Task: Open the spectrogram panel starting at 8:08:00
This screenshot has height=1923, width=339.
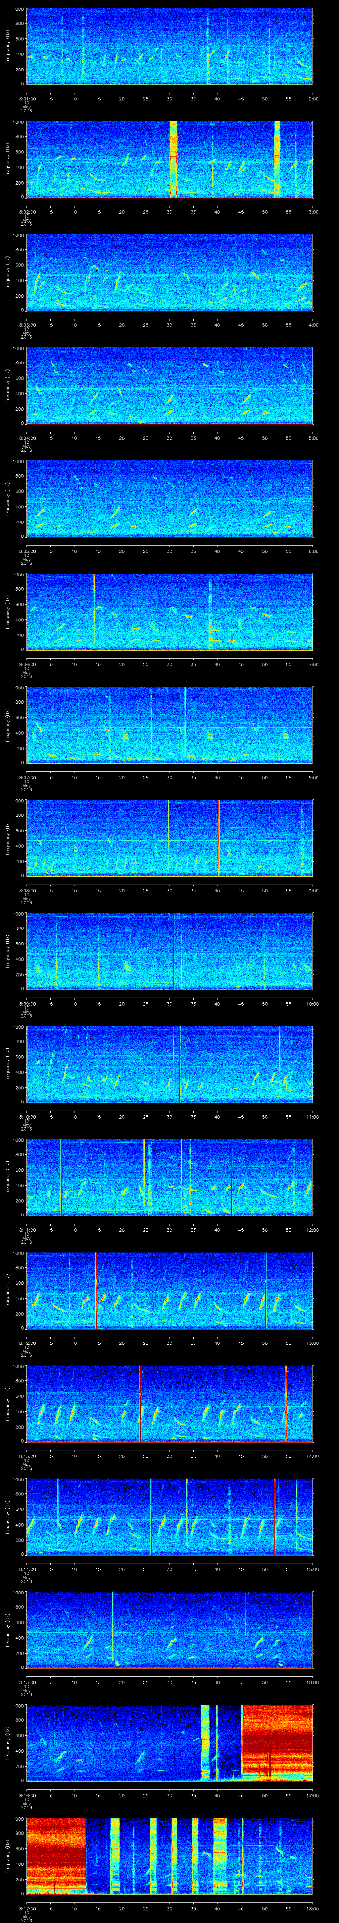Action: [170, 838]
